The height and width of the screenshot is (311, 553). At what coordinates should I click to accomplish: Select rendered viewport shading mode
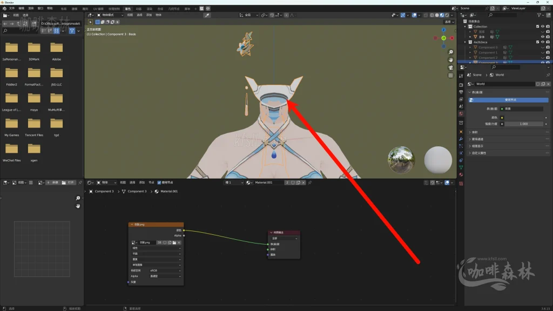pyautogui.click(x=447, y=15)
